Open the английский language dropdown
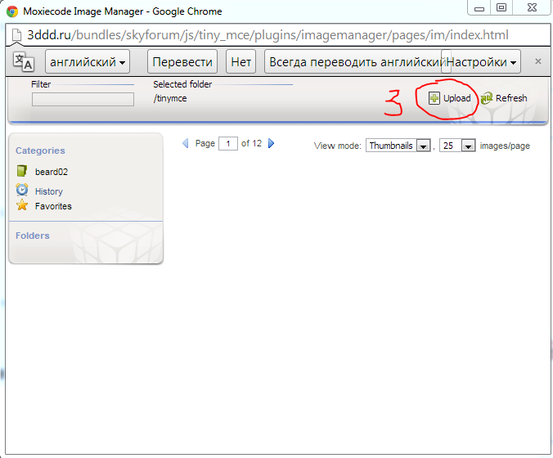This screenshot has width=553, height=458. pyautogui.click(x=88, y=61)
